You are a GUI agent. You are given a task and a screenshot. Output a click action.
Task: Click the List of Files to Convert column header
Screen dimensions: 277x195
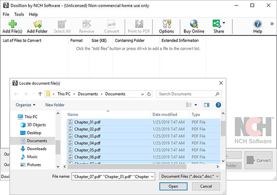[x=34, y=40]
